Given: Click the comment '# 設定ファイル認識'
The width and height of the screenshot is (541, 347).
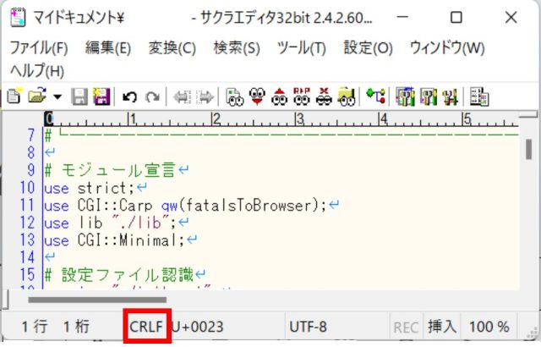Looking at the screenshot, I should click(x=118, y=275).
